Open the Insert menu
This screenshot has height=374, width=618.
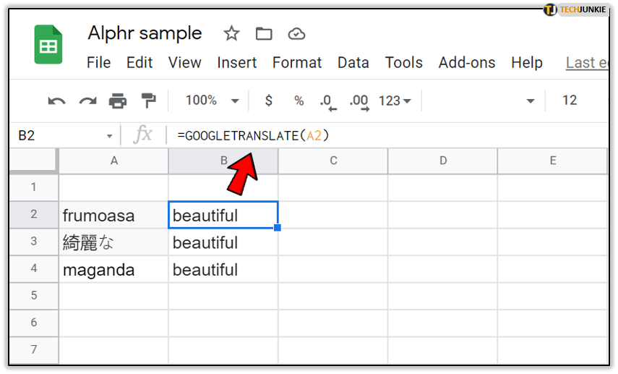236,63
